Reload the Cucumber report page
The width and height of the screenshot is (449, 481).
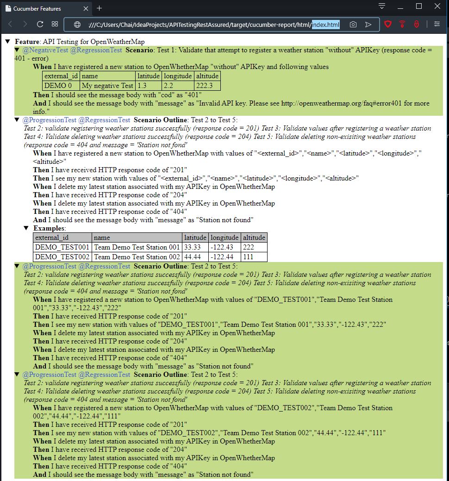tap(40, 24)
